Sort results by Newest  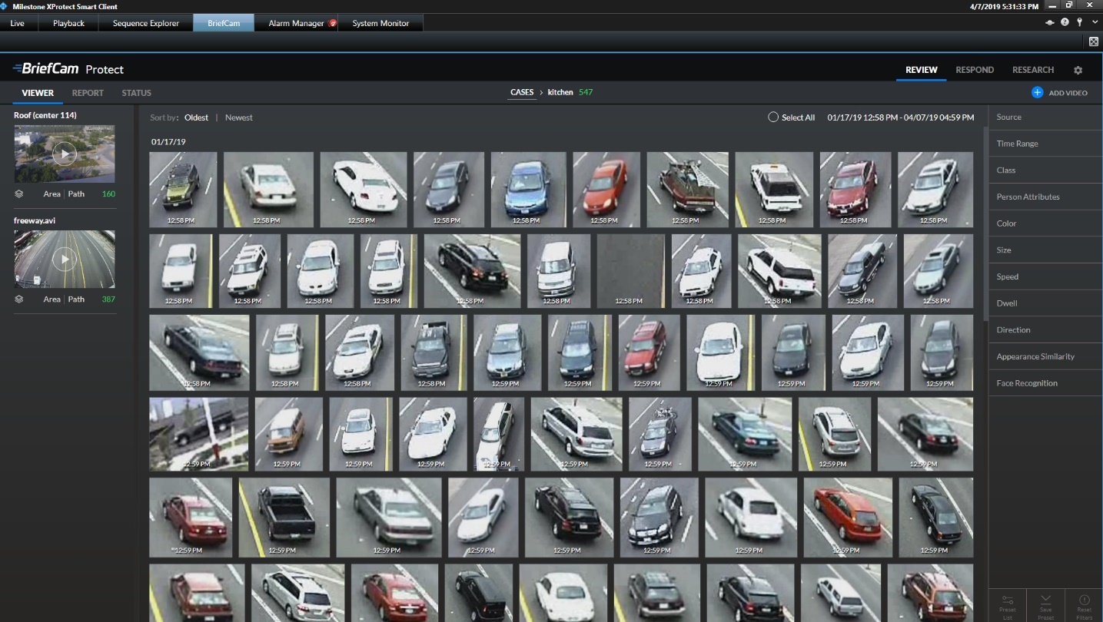[239, 117]
